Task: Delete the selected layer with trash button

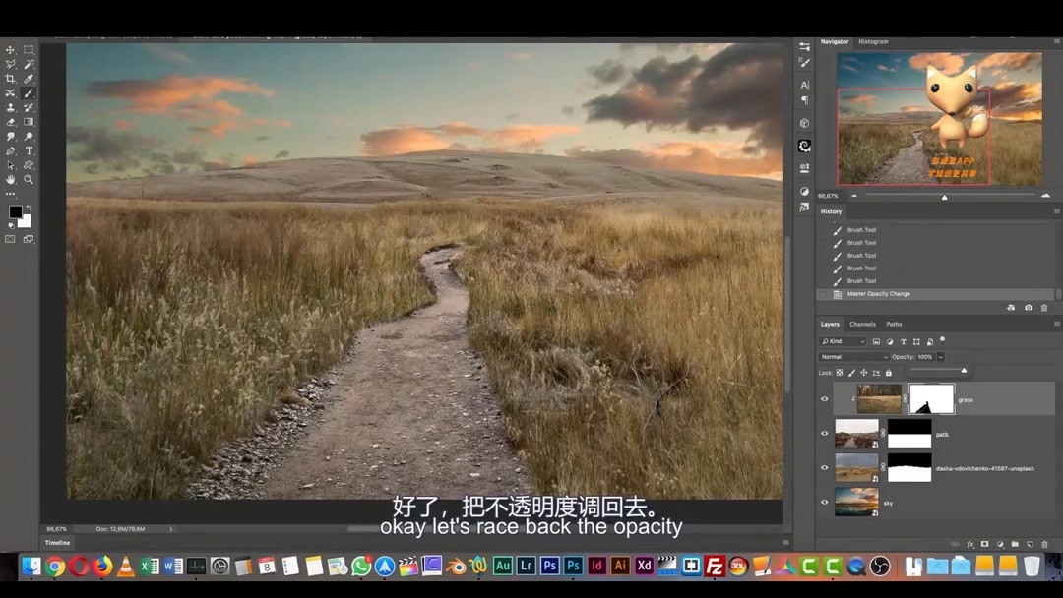Action: [1045, 545]
